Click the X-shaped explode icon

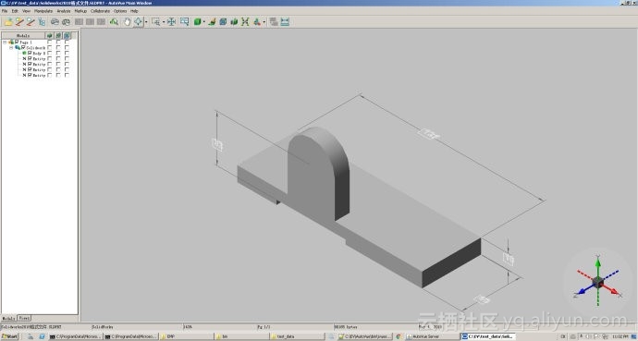click(245, 21)
